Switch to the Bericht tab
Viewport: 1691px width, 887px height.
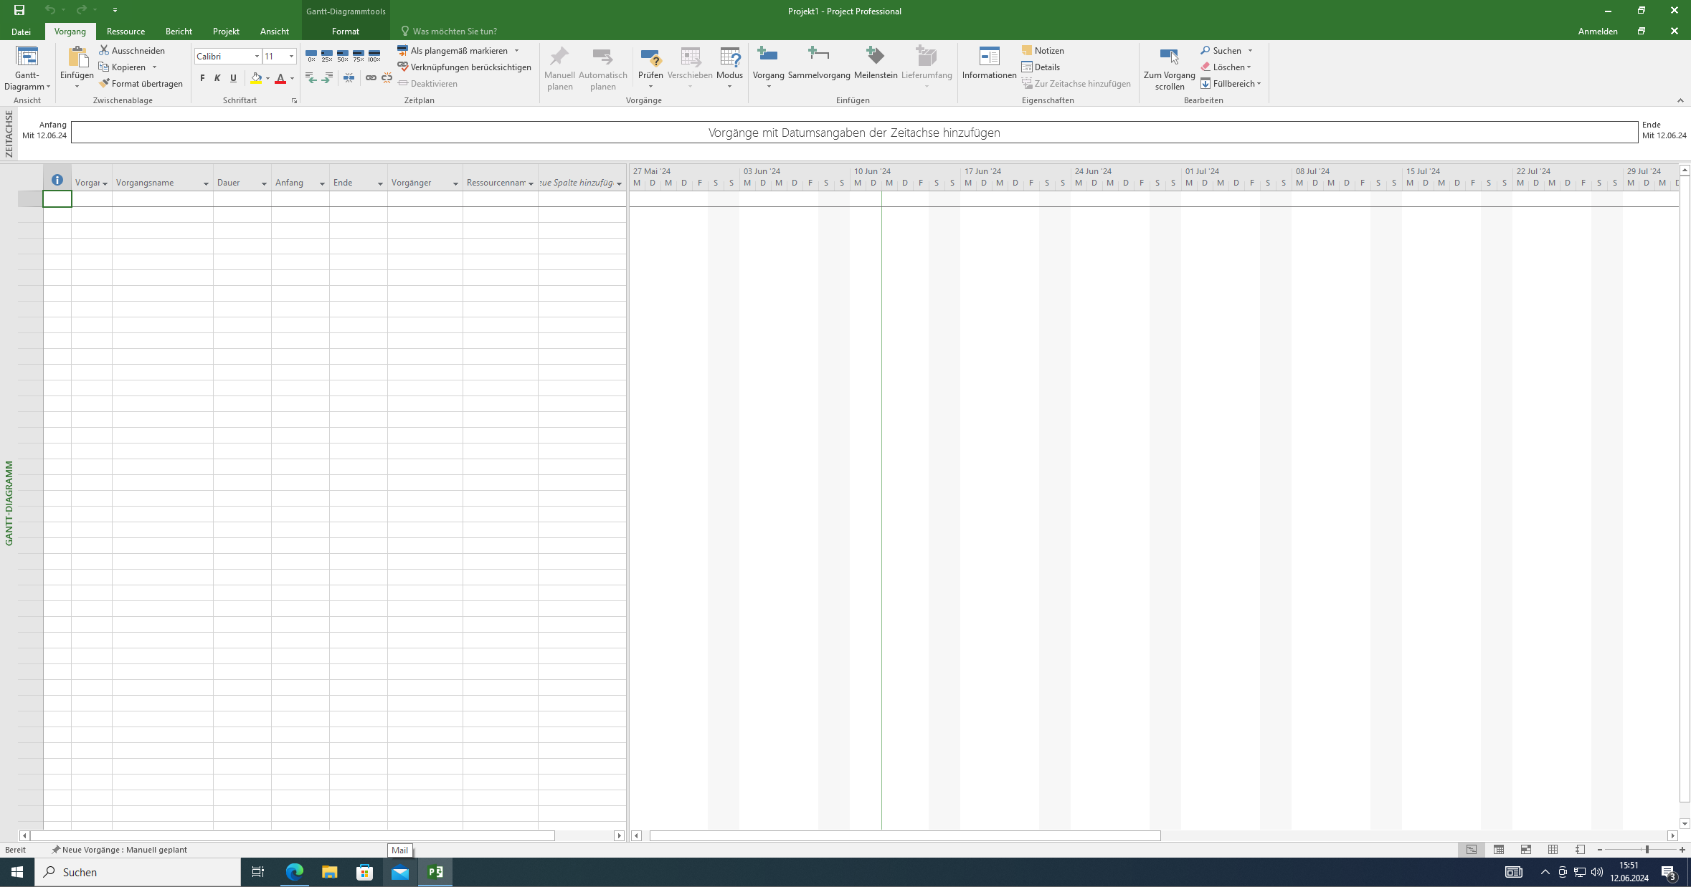coord(179,32)
